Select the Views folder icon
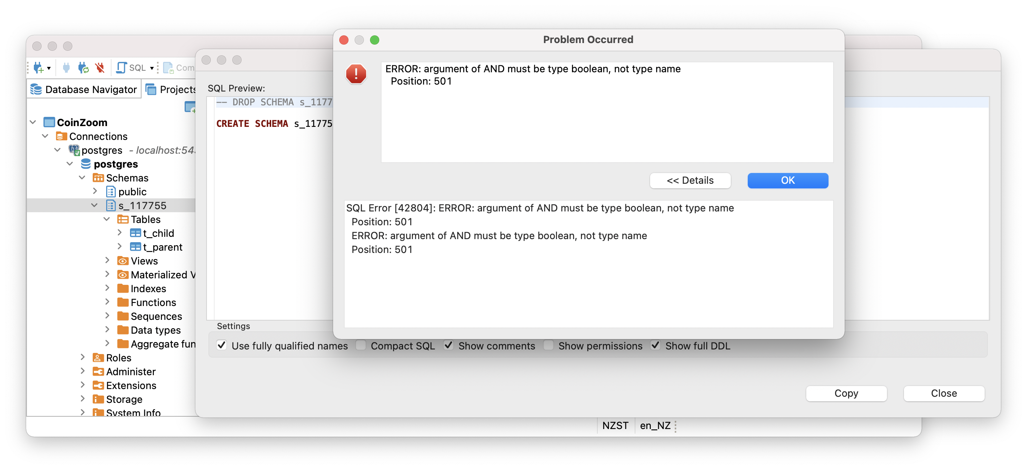 point(123,261)
